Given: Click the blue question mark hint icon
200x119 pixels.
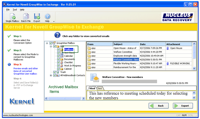Looking at the screenshot, I should click(x=57, y=35).
